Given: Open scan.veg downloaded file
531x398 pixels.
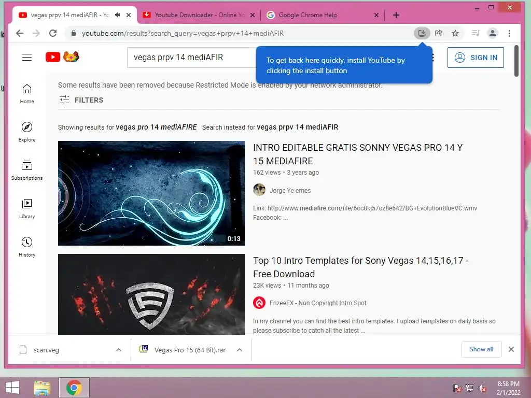Looking at the screenshot, I should pos(46,350).
